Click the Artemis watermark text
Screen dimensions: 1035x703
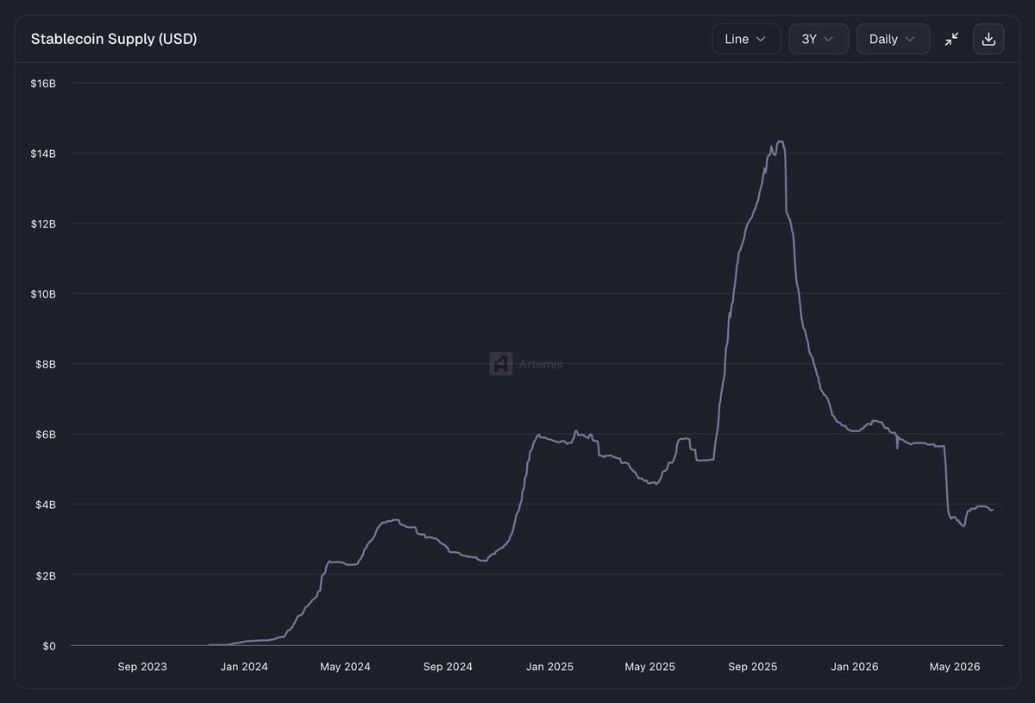[540, 365]
